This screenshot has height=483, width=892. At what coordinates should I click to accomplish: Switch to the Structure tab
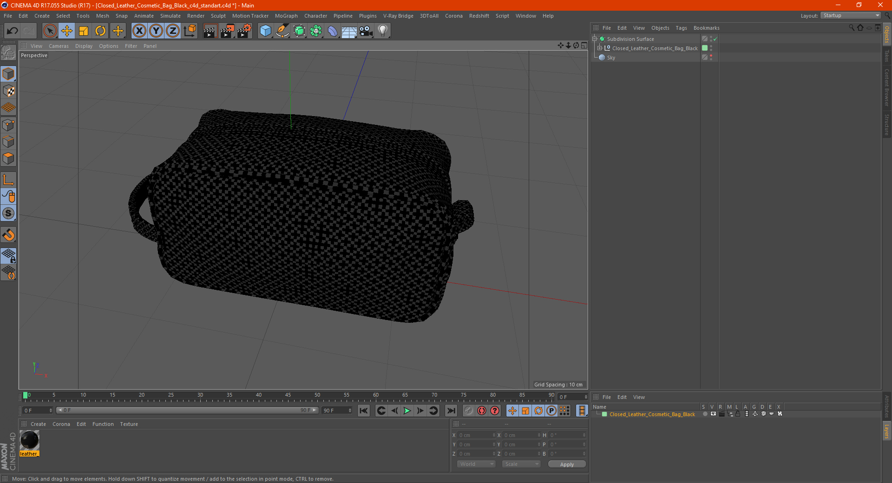pos(887,125)
